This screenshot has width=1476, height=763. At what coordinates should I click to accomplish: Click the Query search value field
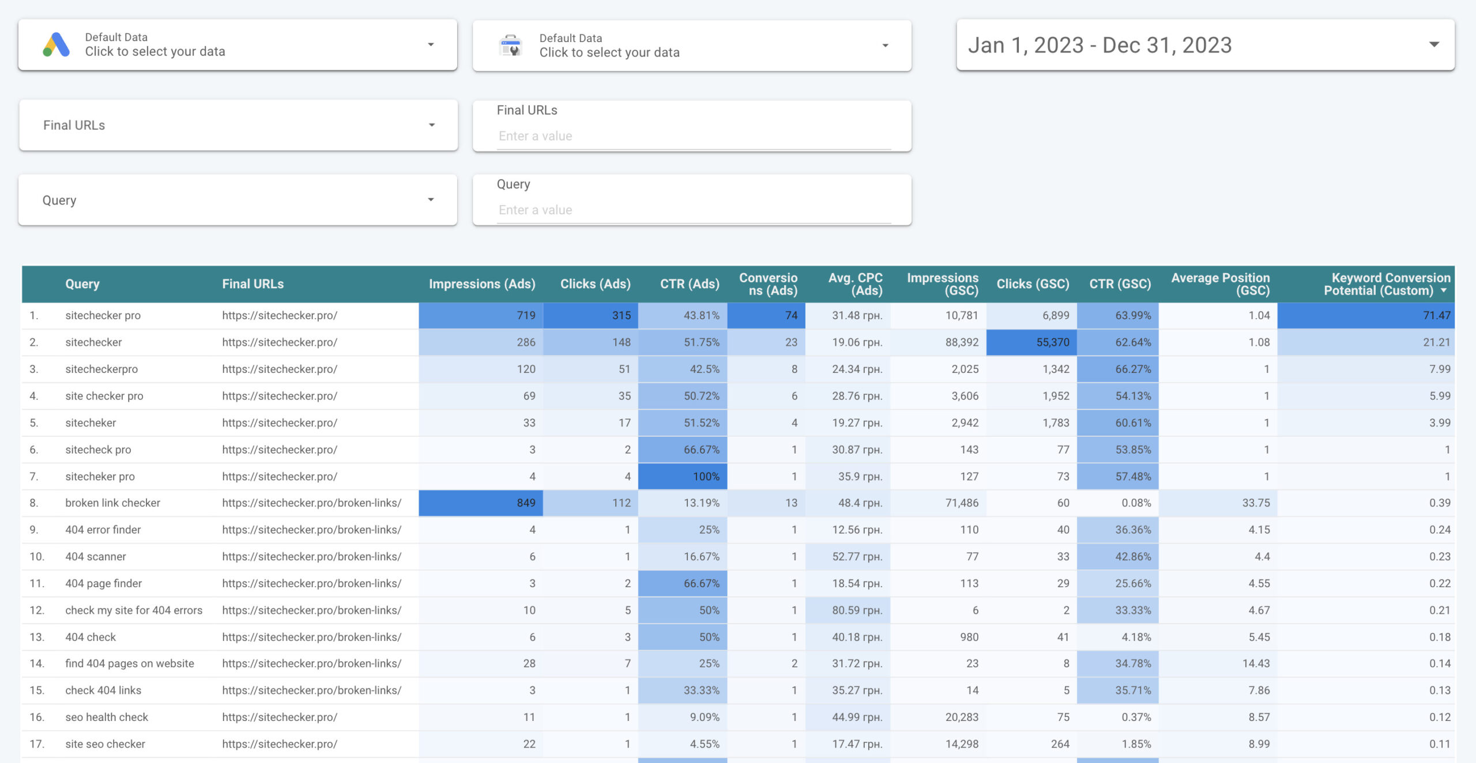693,210
